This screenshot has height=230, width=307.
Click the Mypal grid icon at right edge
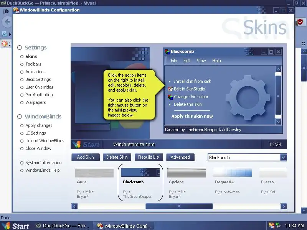click(x=303, y=43)
